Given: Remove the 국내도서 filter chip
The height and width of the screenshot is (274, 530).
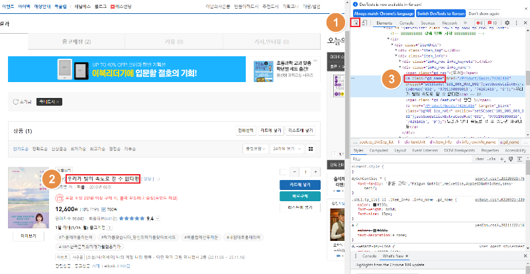Looking at the screenshot, I should coord(58,102).
